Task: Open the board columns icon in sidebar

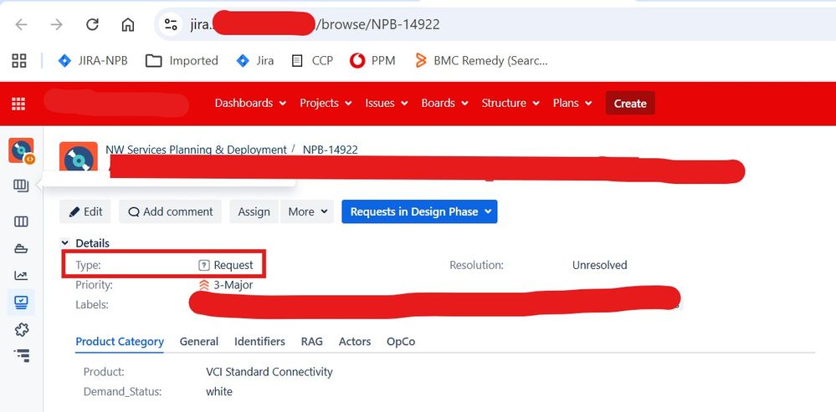Action: [21, 221]
